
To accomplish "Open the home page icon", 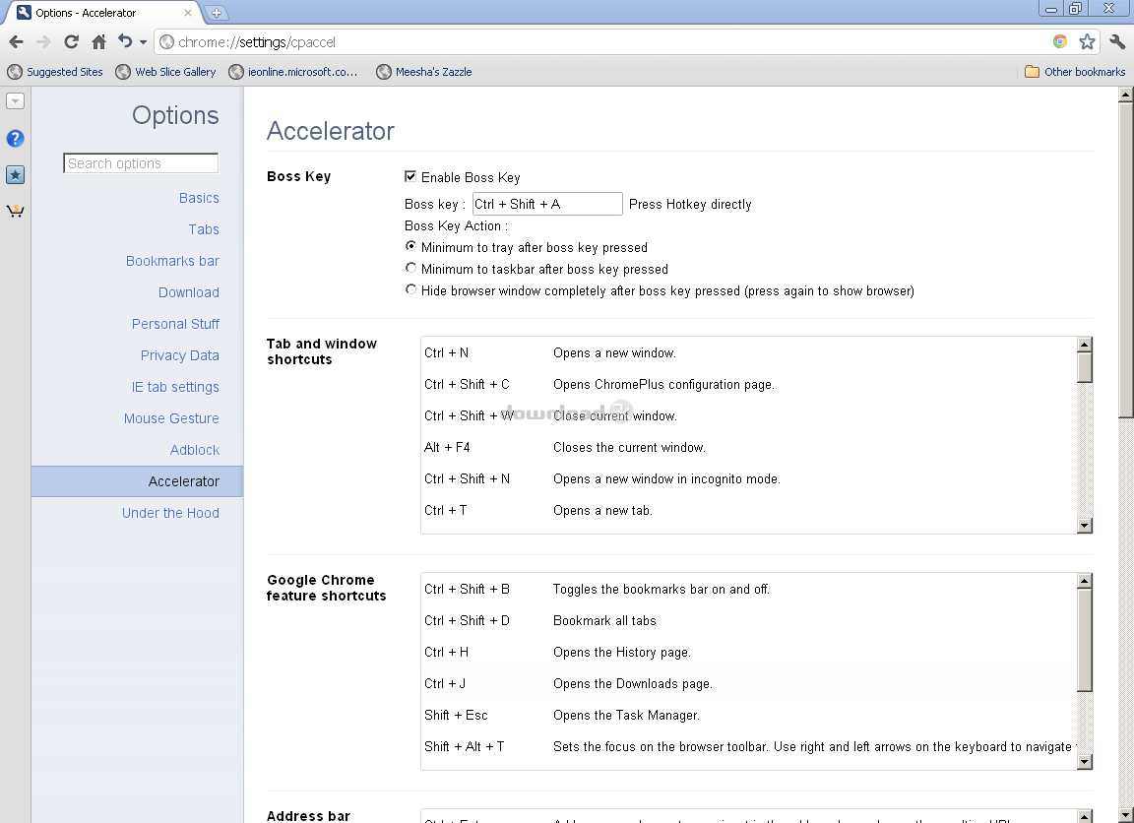I will (98, 42).
